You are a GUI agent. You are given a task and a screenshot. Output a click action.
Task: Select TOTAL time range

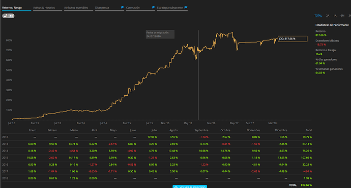point(318,16)
